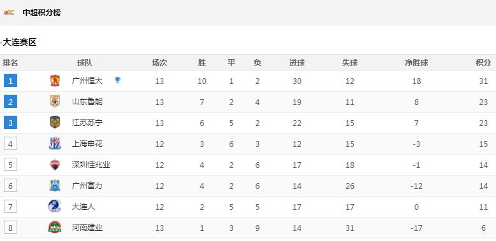Image resolution: width=496 pixels, height=241 pixels.
Task: Open the 上海申花 team name link
Action: 87,144
